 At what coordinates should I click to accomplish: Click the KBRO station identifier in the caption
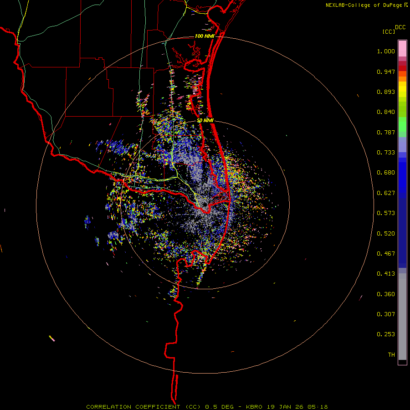pos(255,407)
